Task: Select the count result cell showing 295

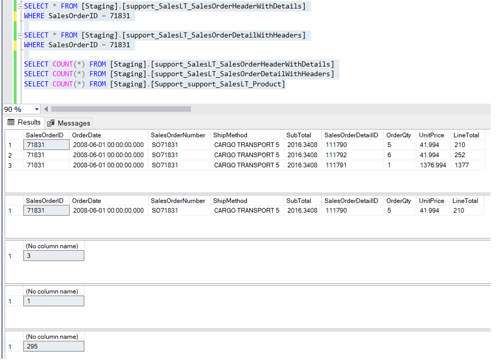Action: tap(53, 346)
